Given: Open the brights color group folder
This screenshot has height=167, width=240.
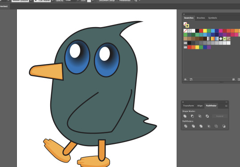Looking at the screenshot, I should [185, 47].
